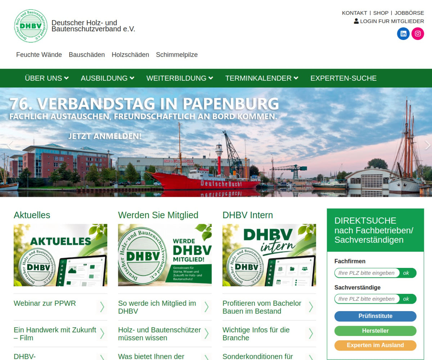Expand the Terminkalender dropdown menu
432x360 pixels.
tap(262, 78)
